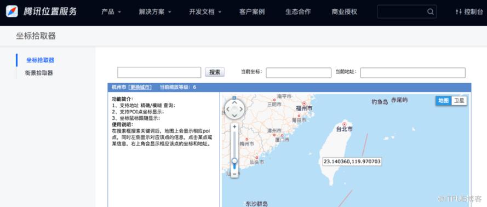Focus the 当前坐标 coordinate field
Screen dimensions: 487x207
tap(299, 73)
